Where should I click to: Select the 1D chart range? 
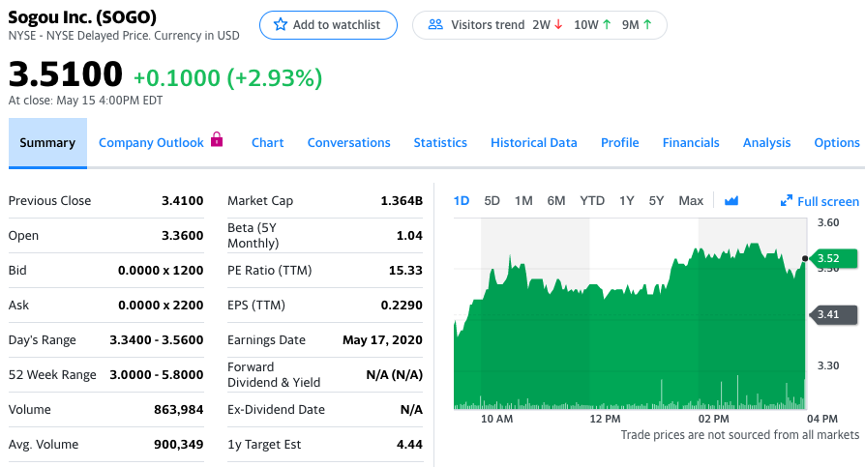point(462,201)
